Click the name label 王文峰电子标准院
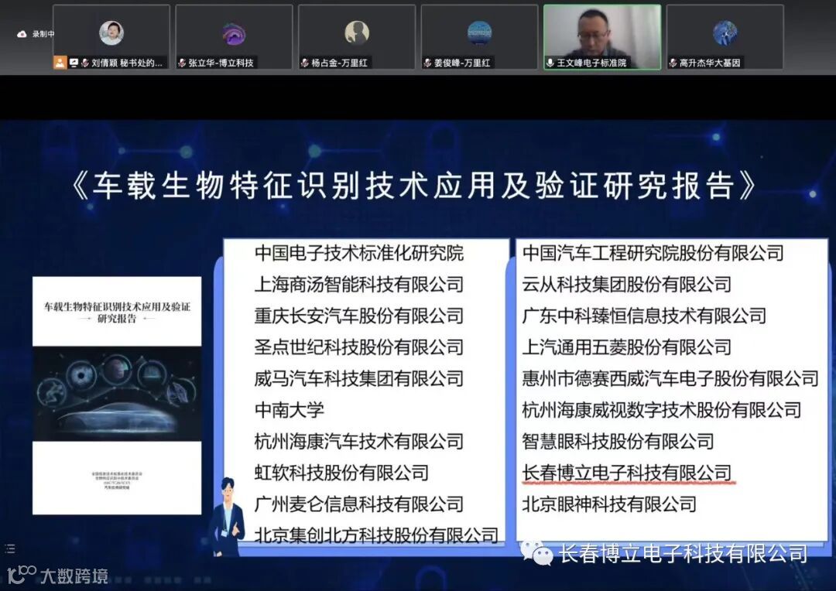Viewport: 836px width, 591px height. coord(591,63)
